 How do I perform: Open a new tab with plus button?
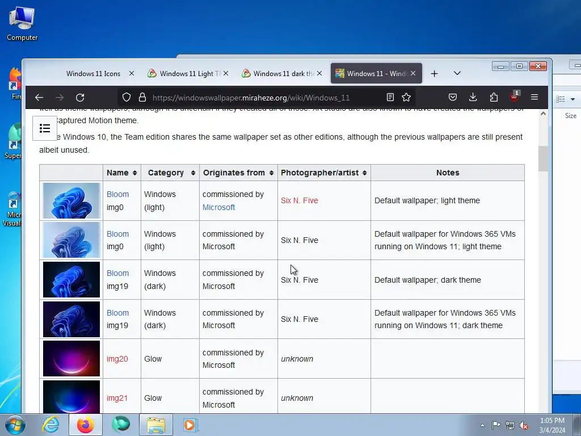[x=434, y=74]
